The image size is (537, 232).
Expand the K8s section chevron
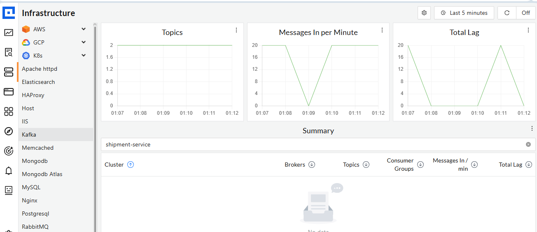[x=84, y=56]
